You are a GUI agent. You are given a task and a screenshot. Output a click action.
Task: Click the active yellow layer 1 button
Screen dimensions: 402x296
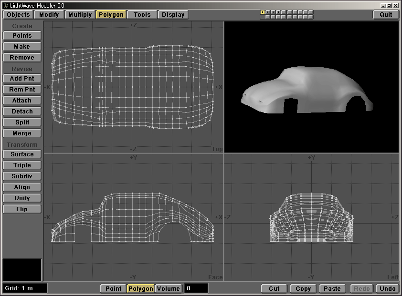point(263,12)
